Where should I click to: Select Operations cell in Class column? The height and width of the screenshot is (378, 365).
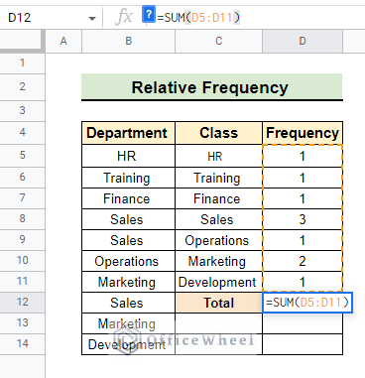click(218, 240)
